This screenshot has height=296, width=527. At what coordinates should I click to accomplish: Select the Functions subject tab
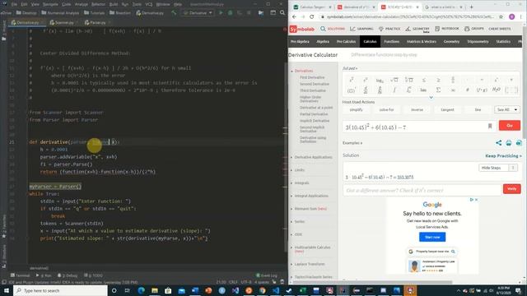[392, 42]
